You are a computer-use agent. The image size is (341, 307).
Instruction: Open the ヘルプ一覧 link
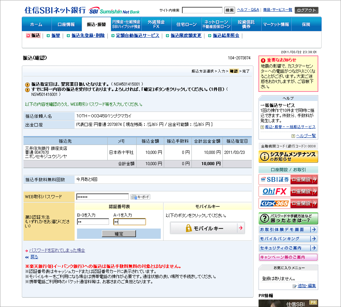coord(306,136)
